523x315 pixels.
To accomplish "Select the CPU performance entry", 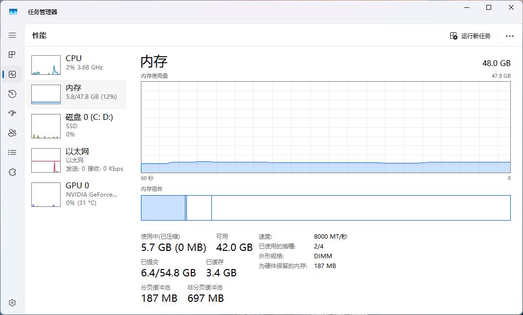I will click(76, 65).
